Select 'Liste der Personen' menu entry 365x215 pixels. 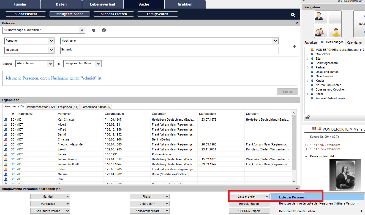click(x=292, y=197)
